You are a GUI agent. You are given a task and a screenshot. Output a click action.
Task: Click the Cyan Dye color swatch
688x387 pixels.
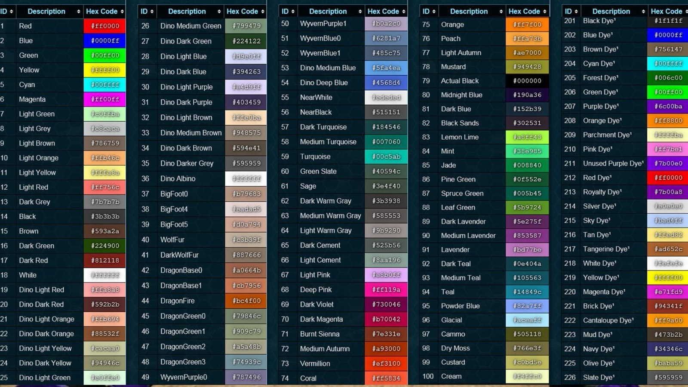667,63
